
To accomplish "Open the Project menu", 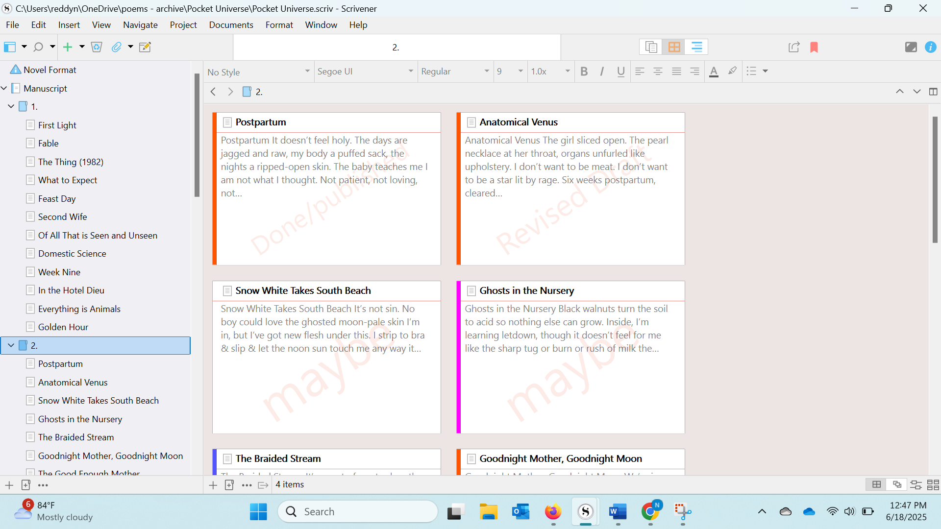I will click(183, 24).
